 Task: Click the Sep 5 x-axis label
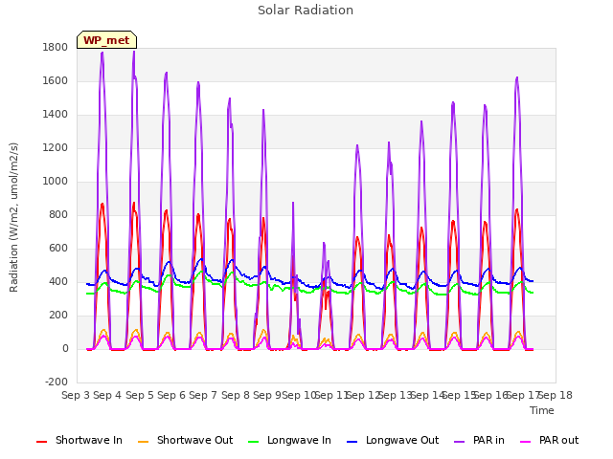(140, 395)
